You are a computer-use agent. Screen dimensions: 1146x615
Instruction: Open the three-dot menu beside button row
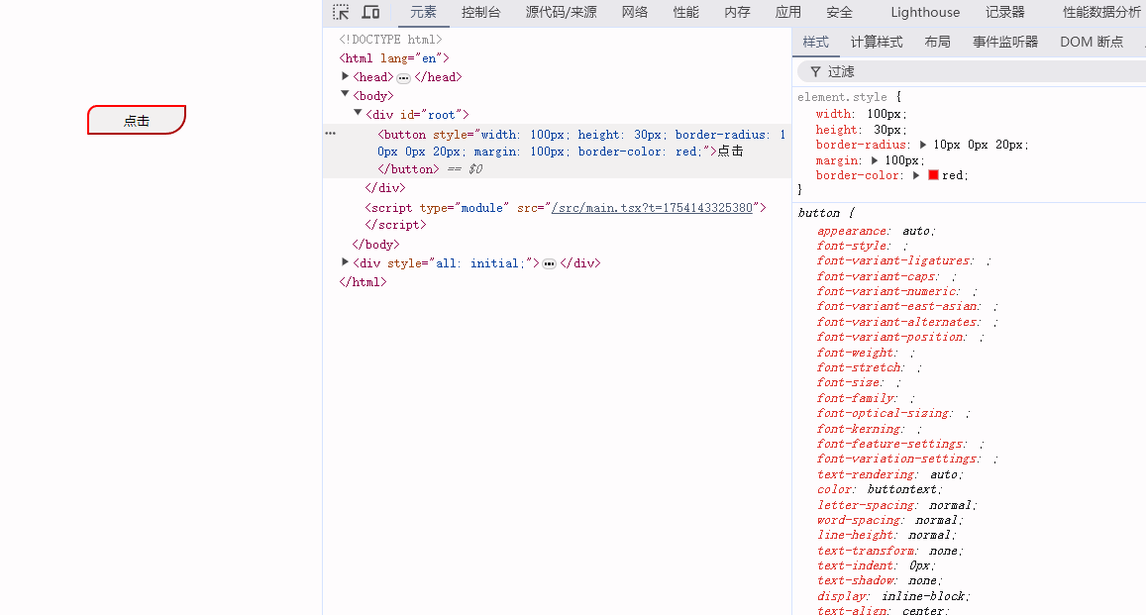[x=331, y=134]
